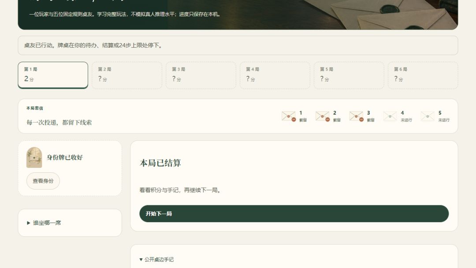476x268 pixels.
Task: Click the identity card arch icon
Action: [34, 157]
